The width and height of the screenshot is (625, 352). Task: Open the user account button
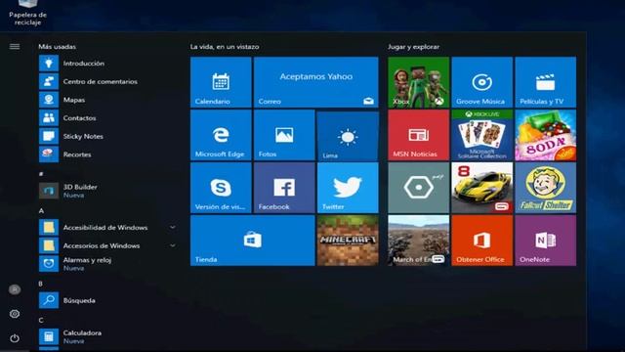(x=15, y=289)
